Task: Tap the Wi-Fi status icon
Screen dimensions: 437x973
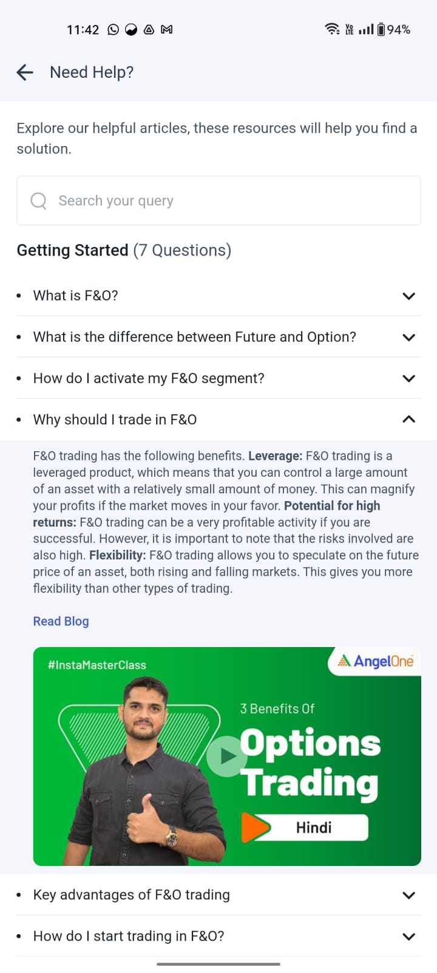Action: (x=332, y=29)
